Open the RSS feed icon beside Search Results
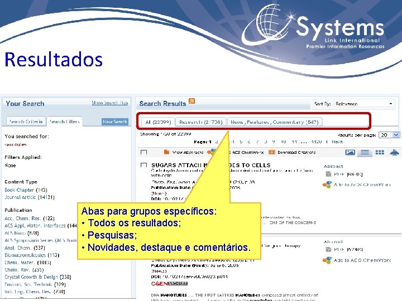 click(192, 101)
